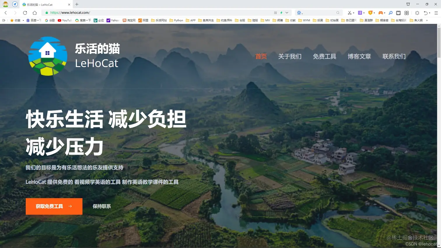Expand the dropdown beside the security shield

(x=374, y=13)
